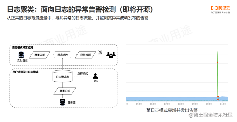The height and width of the screenshot is (122, 237).
Task: Click the 06:00 axis label
Action: (x=153, y=104)
